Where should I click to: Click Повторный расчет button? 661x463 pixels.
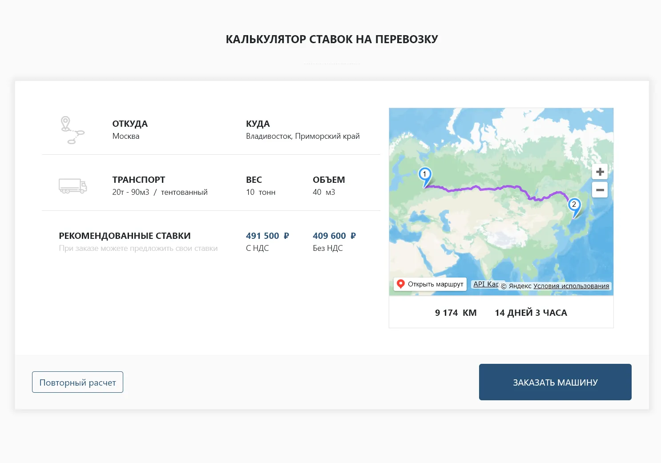pos(77,382)
